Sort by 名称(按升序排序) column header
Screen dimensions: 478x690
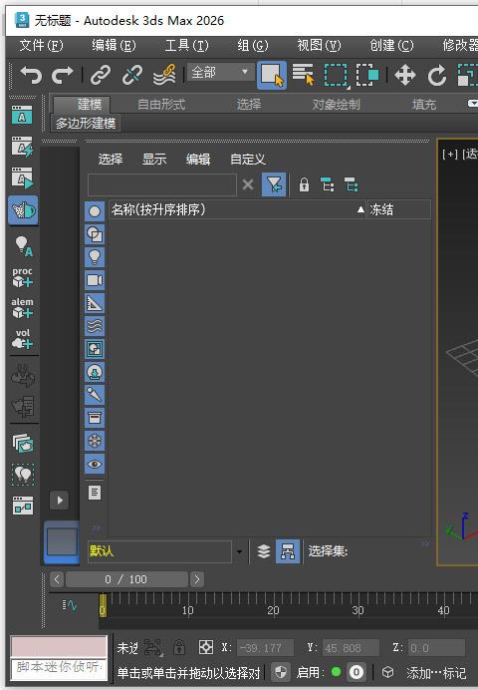pos(237,209)
